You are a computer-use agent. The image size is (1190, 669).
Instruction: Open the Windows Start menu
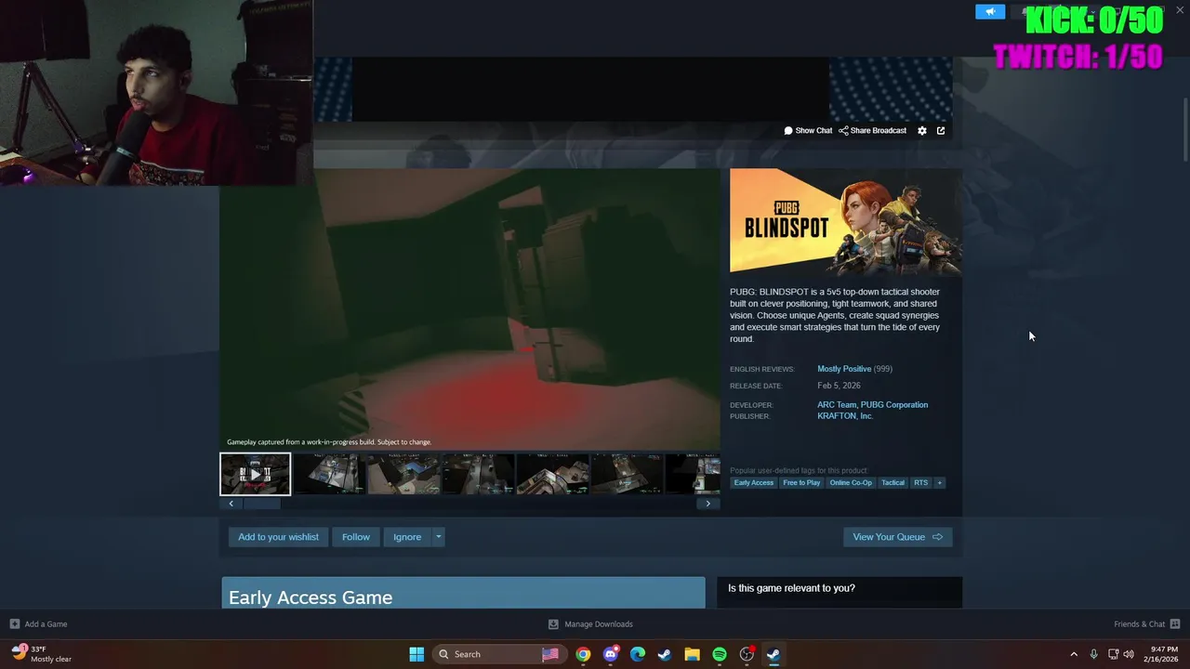click(416, 654)
